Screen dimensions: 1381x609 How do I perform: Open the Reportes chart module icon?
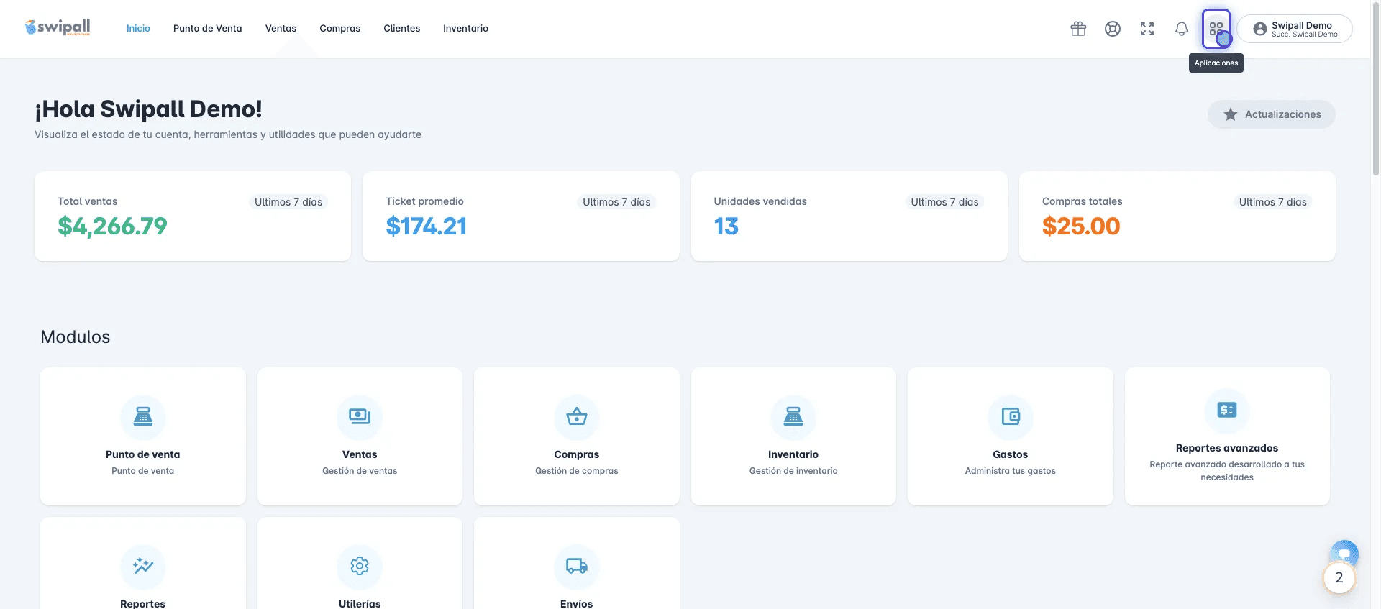pos(143,567)
